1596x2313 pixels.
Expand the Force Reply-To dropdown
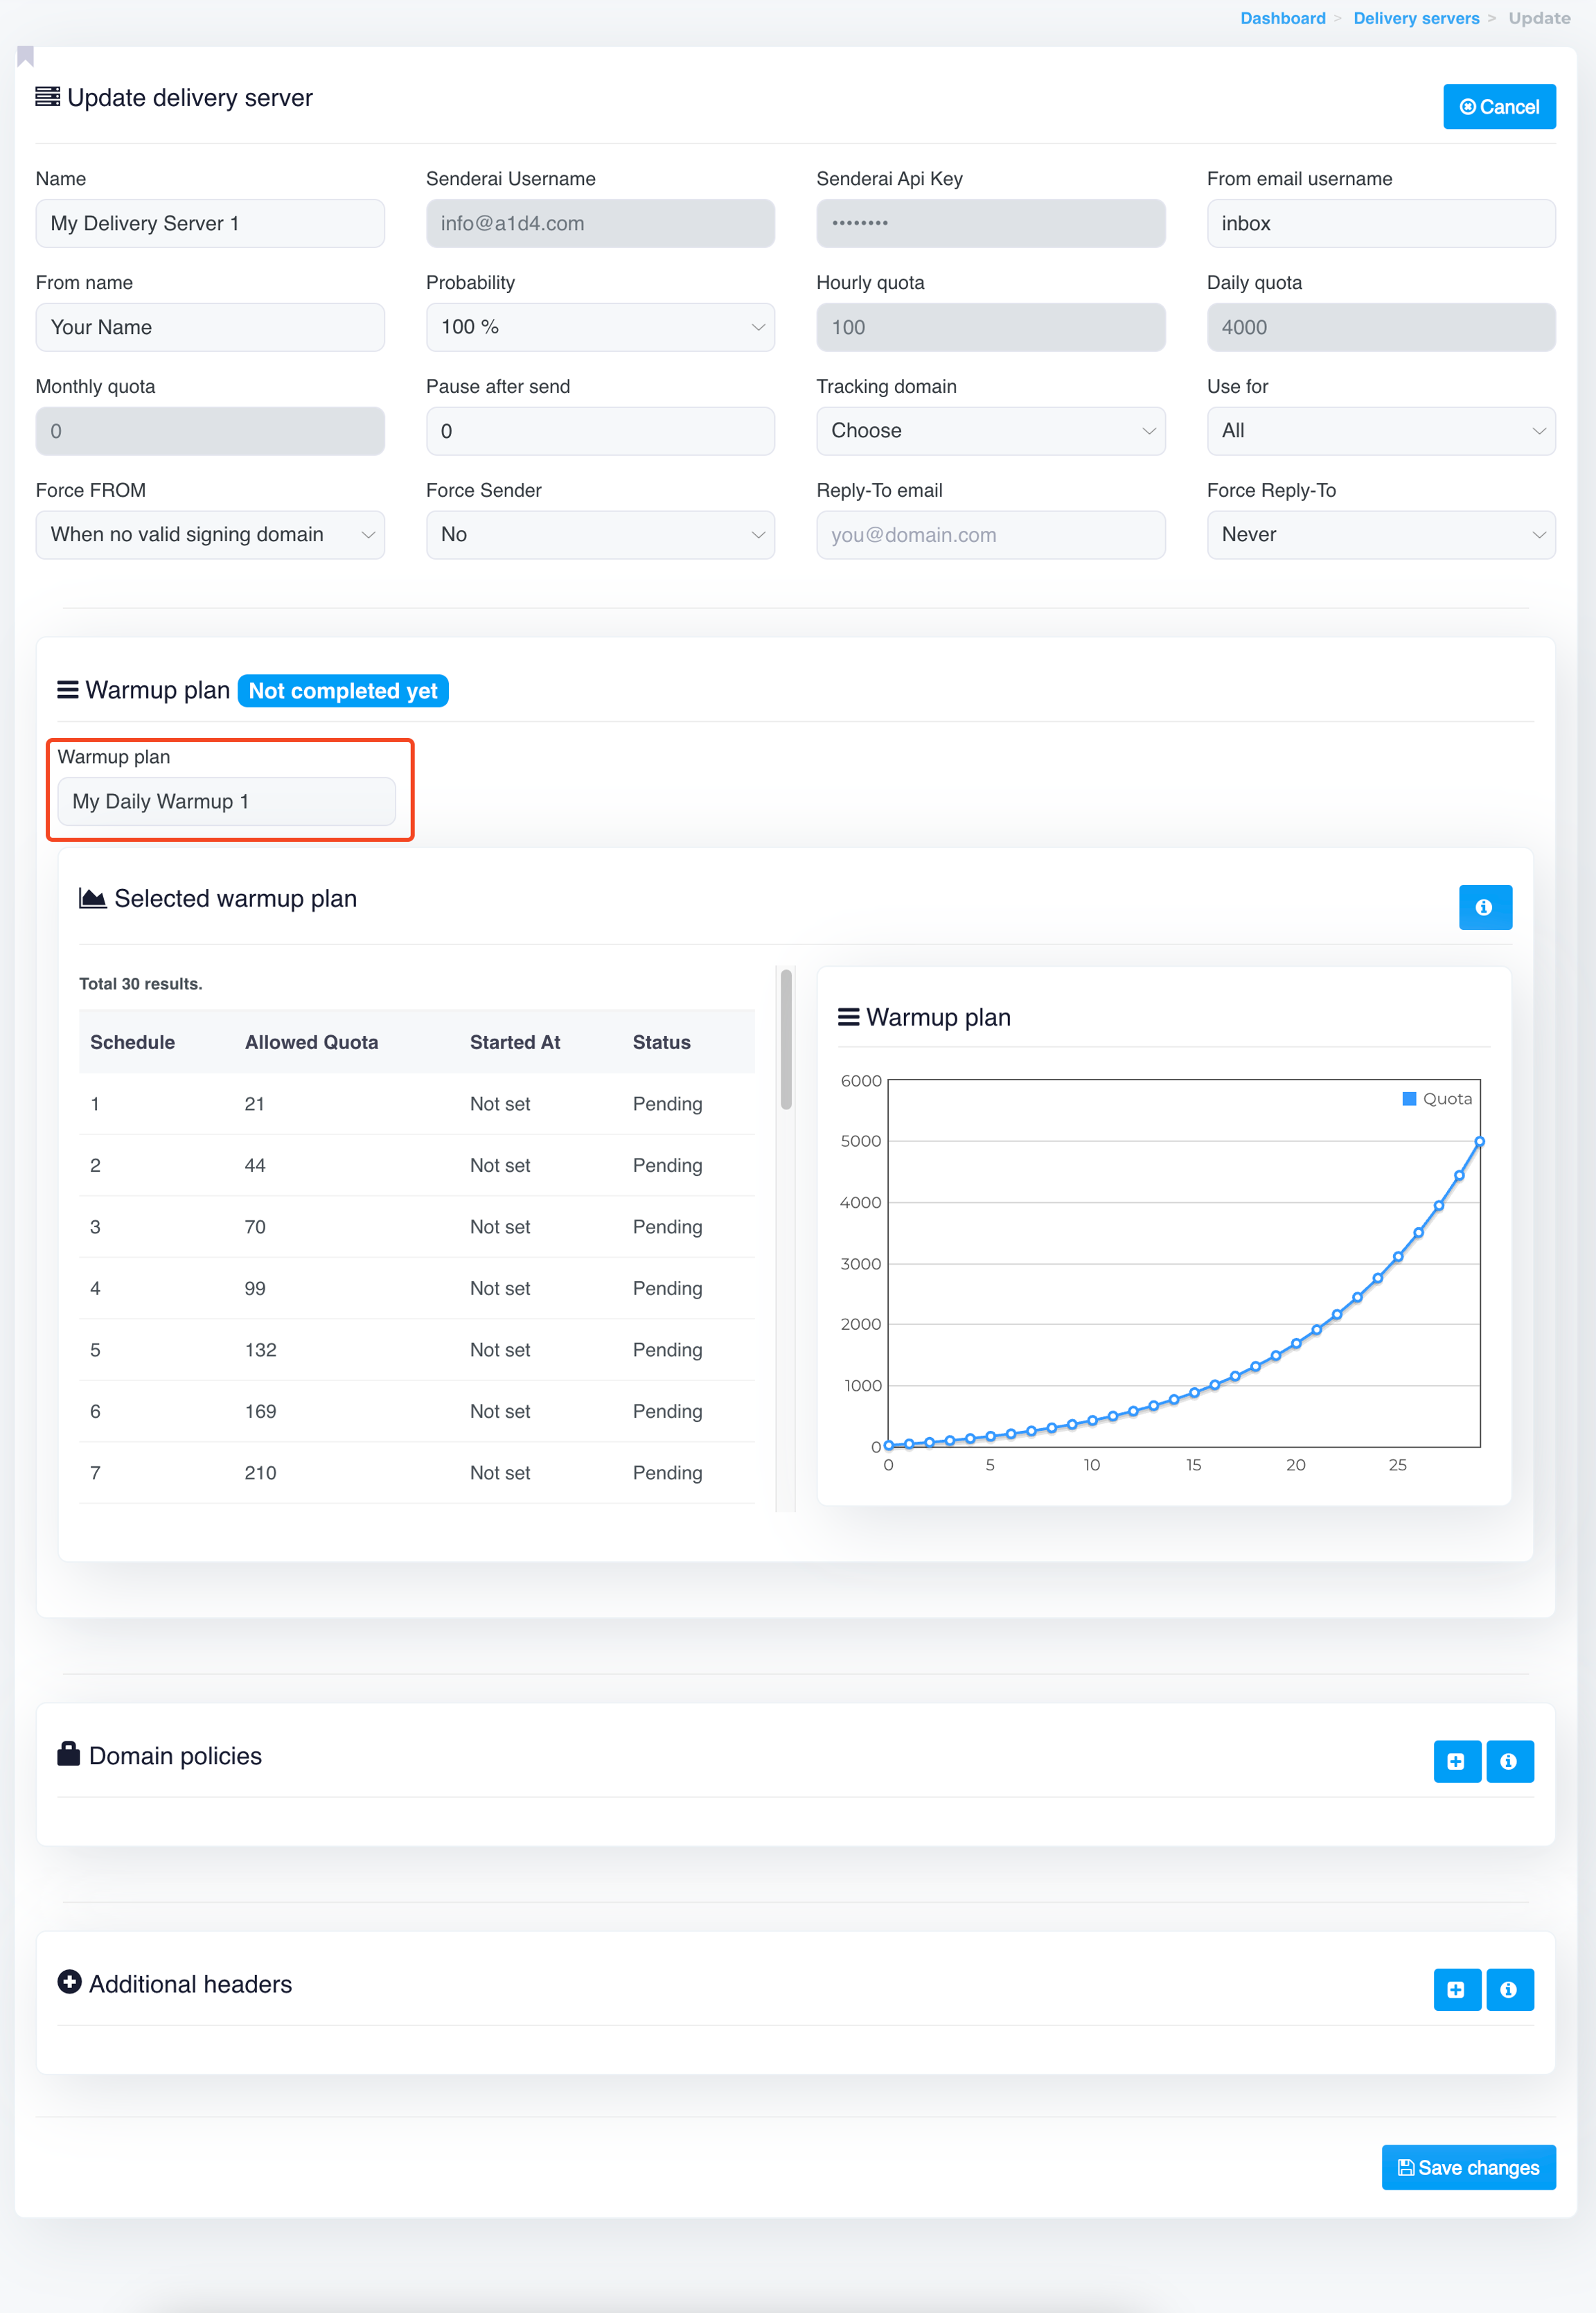(x=1380, y=535)
